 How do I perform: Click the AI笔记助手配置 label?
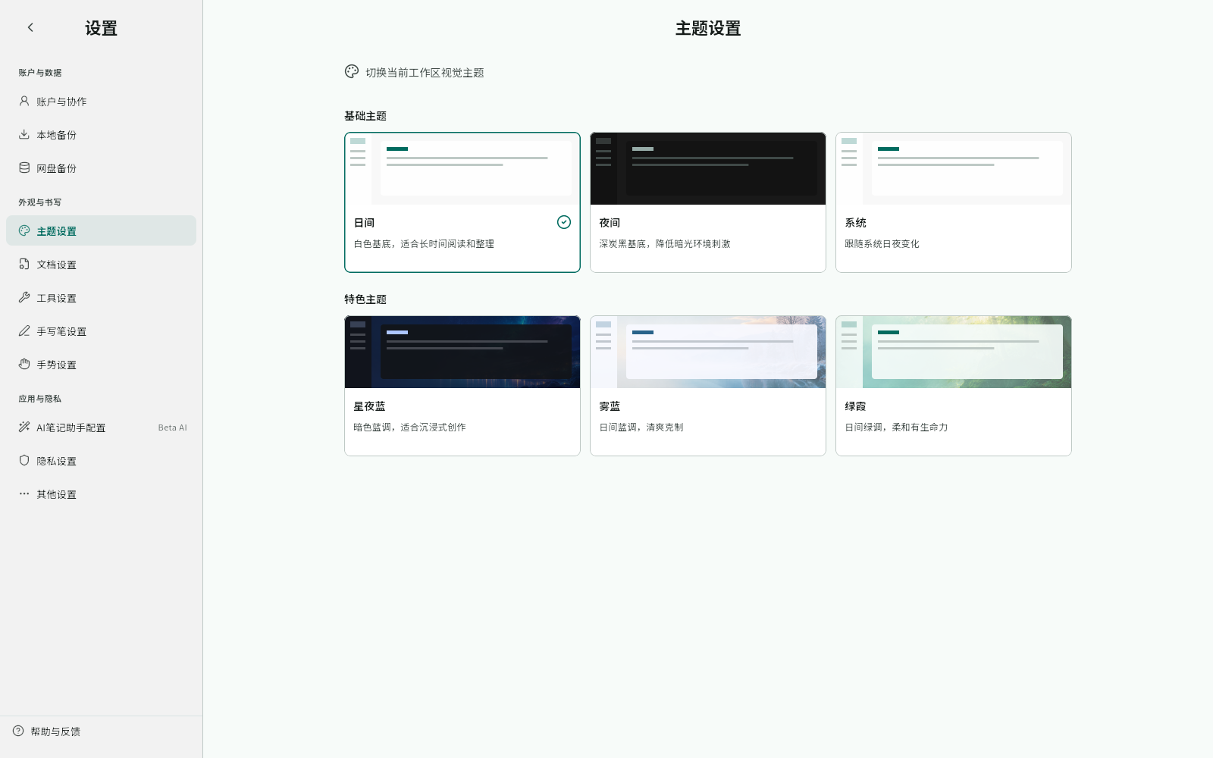coord(71,428)
